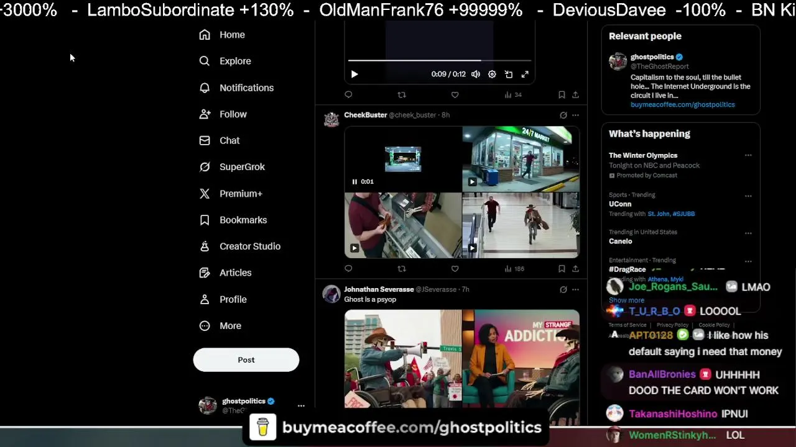Open The Winter Olympics promoted trend
This screenshot has width=796, height=447.
tap(643, 155)
